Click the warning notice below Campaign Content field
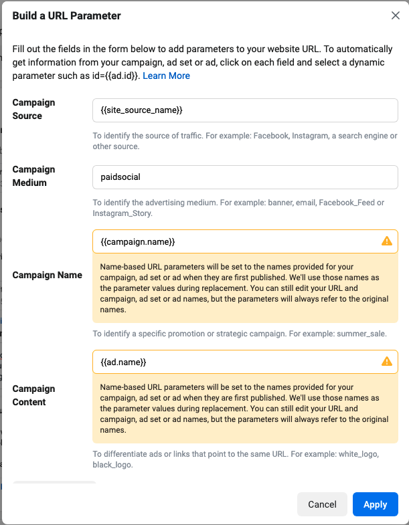Viewport: 409px width, 525px height. point(245,409)
